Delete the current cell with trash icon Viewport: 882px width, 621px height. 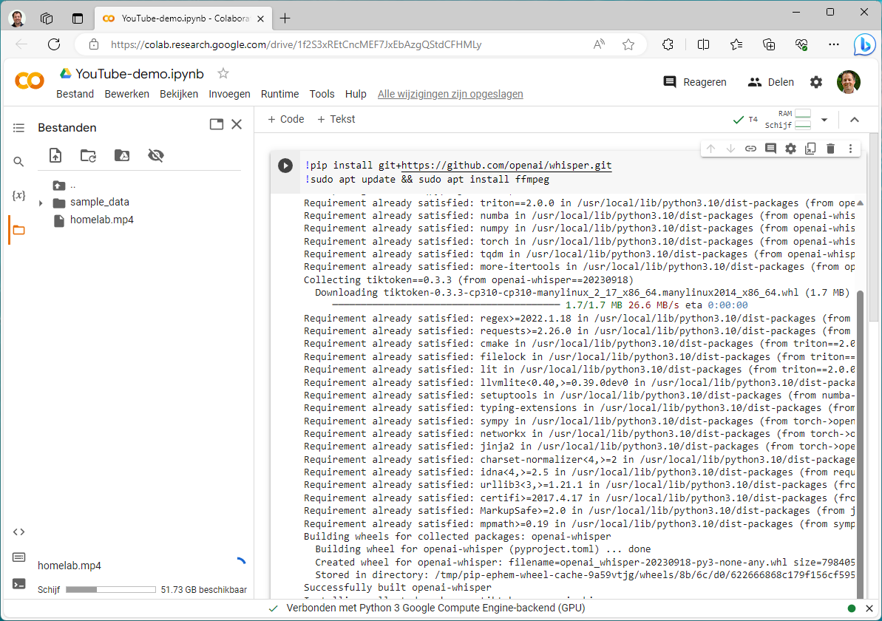tap(830, 149)
